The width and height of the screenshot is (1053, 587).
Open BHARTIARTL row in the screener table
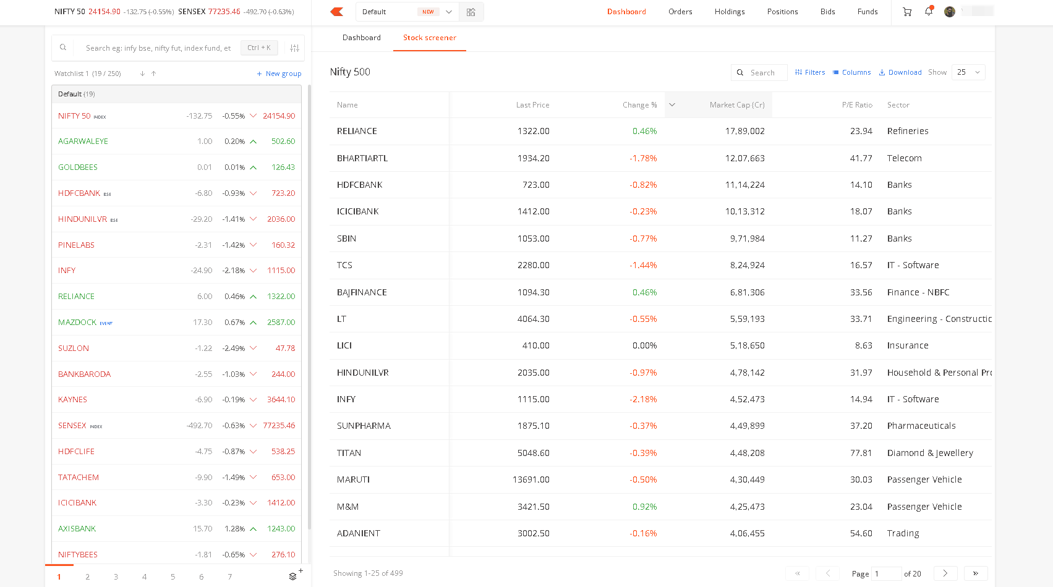tap(660, 158)
